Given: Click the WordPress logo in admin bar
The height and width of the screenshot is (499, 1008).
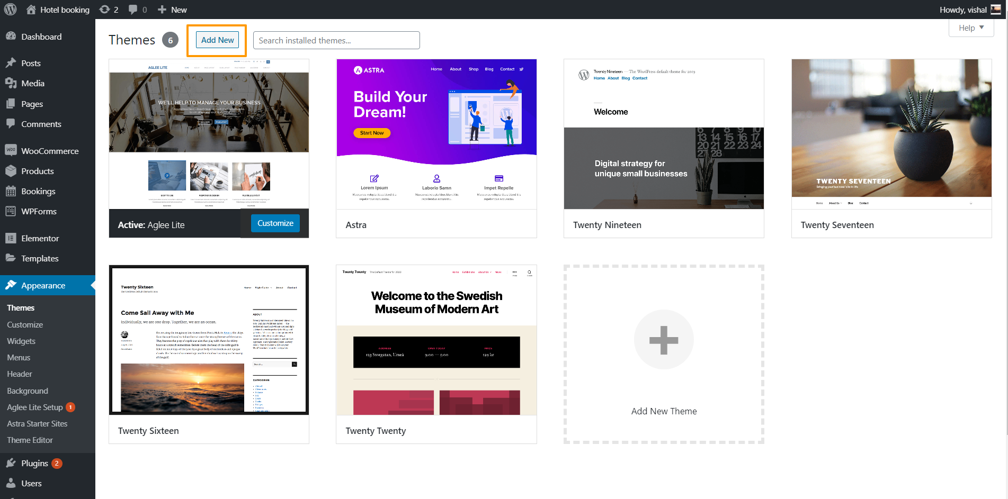Looking at the screenshot, I should click(10, 10).
